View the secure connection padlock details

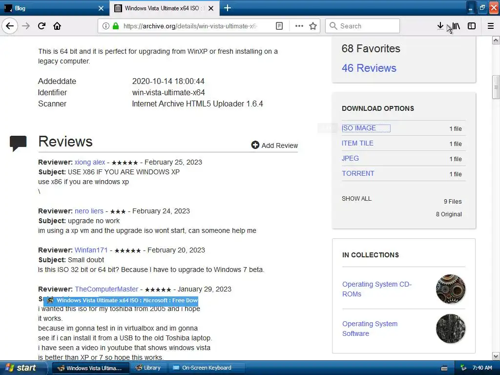[116, 26]
